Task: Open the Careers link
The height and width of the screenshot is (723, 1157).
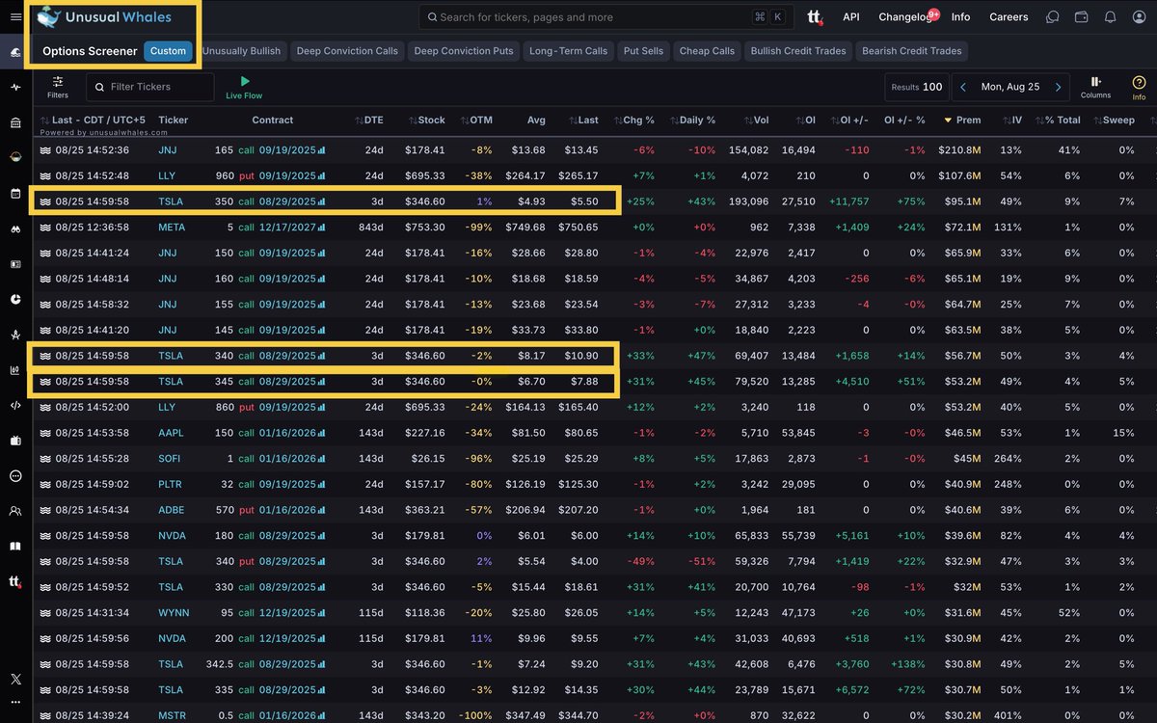Action: coord(1009,17)
